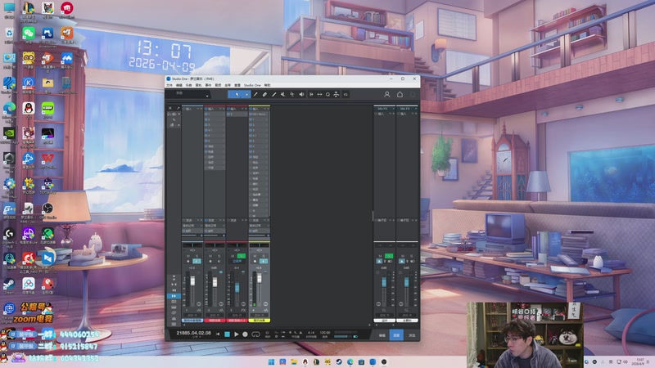Click the first output channel fader
Screen dimensions: 655x368
(x=384, y=282)
